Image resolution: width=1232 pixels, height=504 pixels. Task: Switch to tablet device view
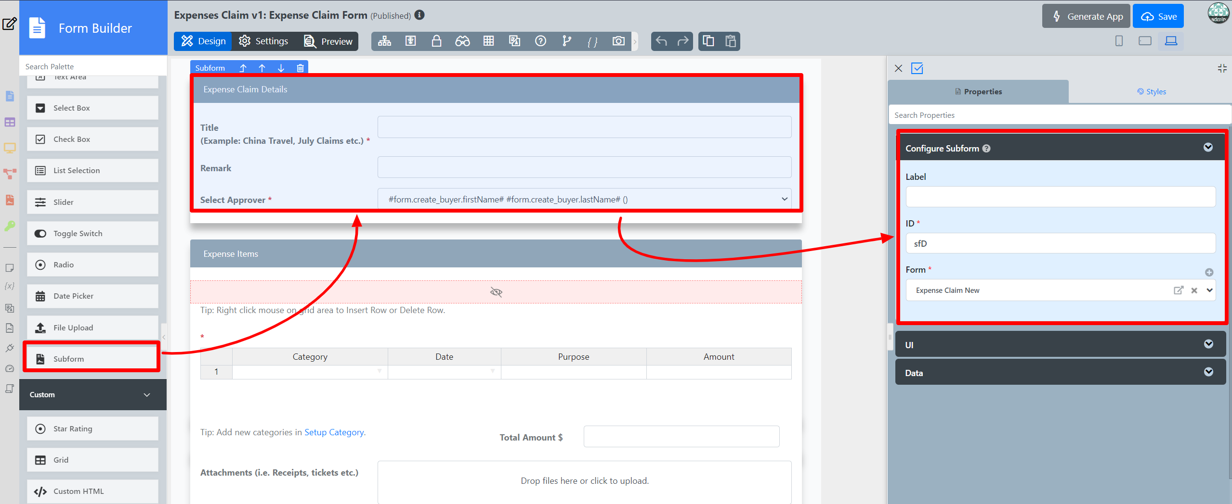pyautogui.click(x=1145, y=41)
